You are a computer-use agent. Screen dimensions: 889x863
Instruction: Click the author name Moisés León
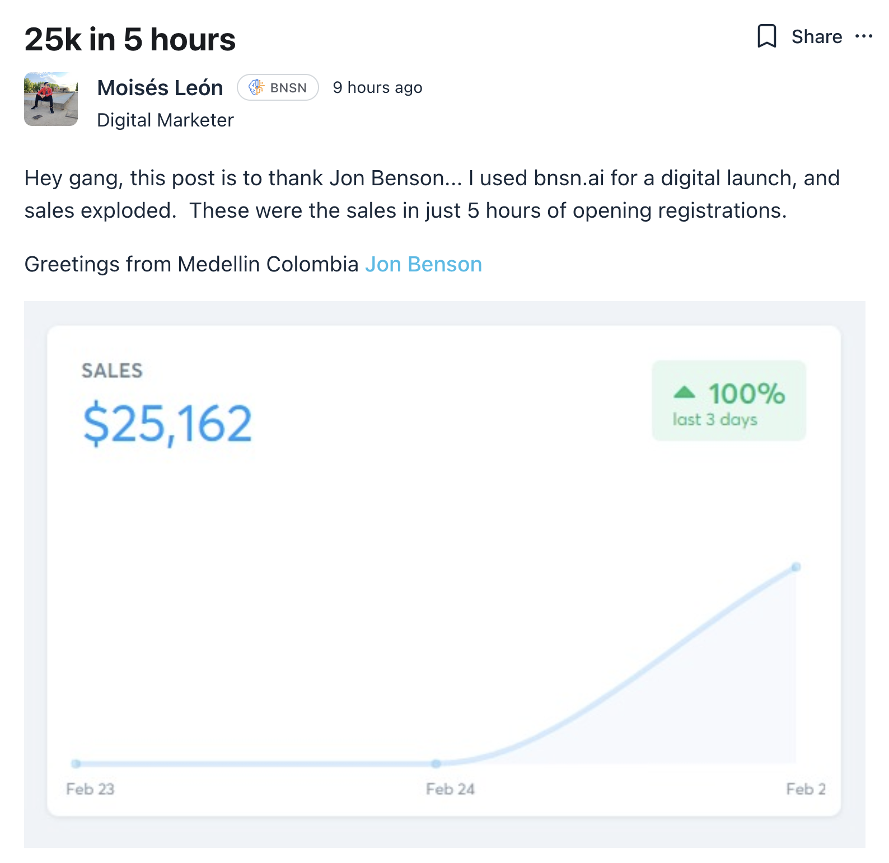coord(160,88)
